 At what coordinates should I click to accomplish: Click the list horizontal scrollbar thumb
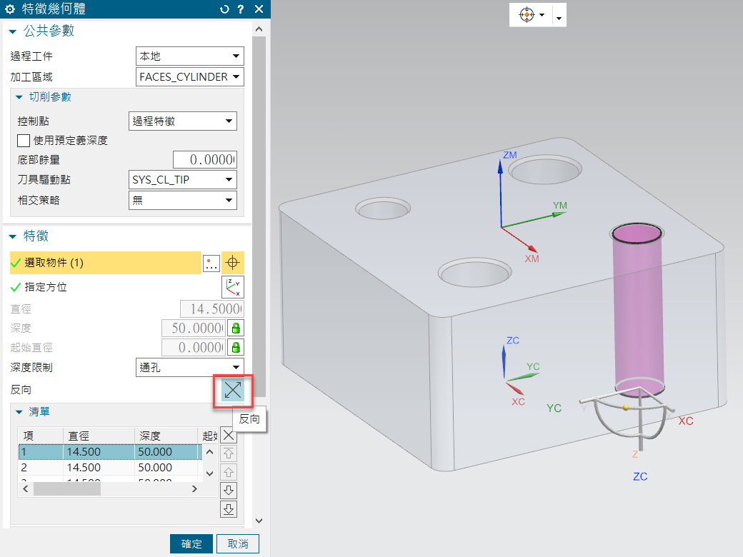click(x=67, y=488)
